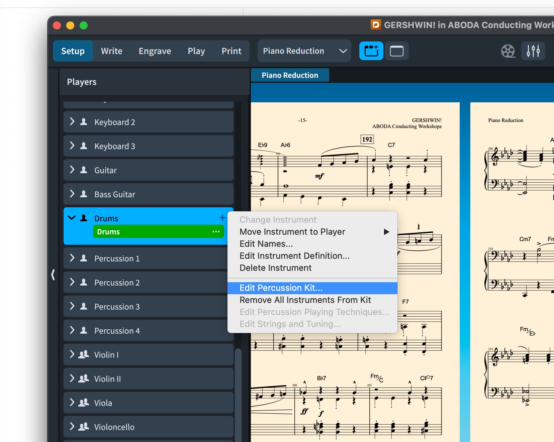Switch to Setup mode

tap(73, 51)
